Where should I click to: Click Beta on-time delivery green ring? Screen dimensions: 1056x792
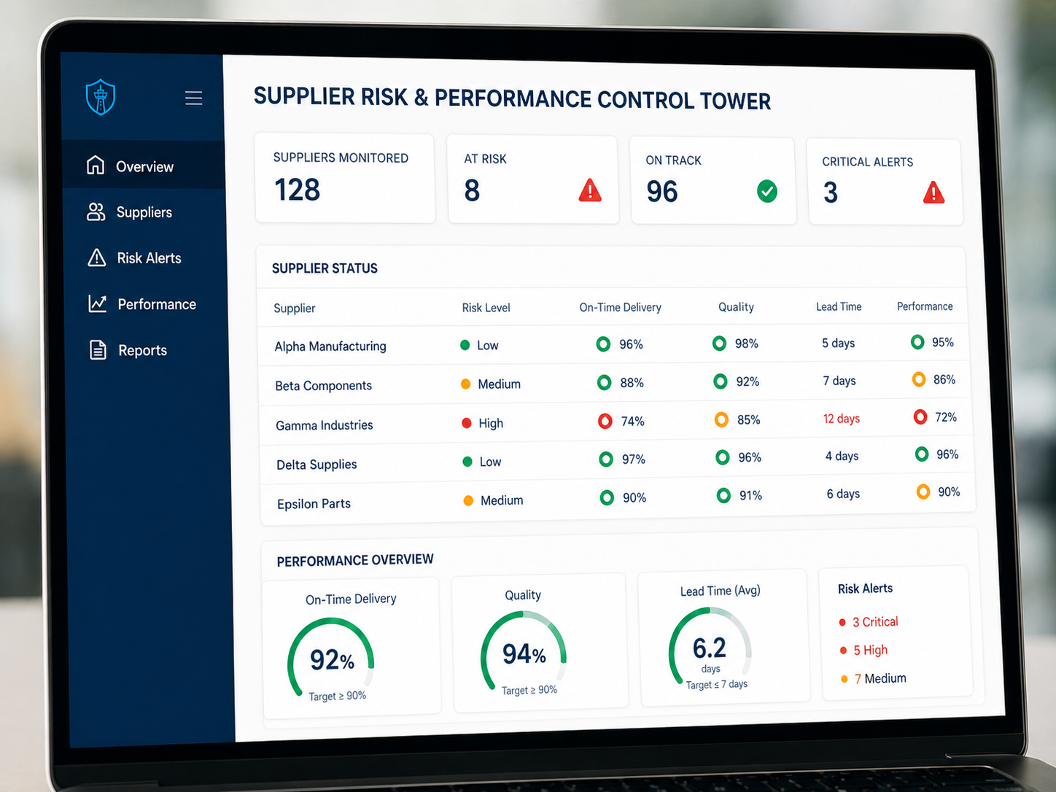click(x=604, y=382)
